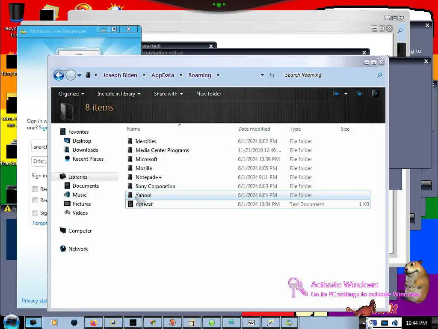The height and width of the screenshot is (329, 438).
Task: Select the note.txt file
Action: pos(248,204)
